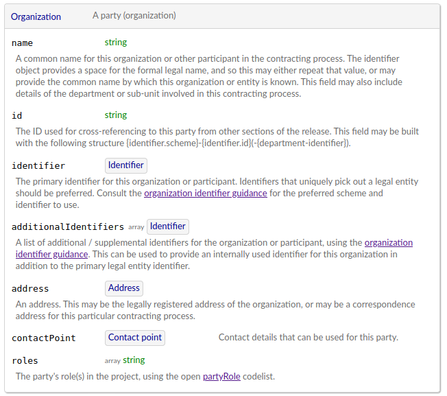This screenshot has height=396, width=447.
Task: Click 'array' label beside additionalIdentifiers
Action: tap(136, 227)
